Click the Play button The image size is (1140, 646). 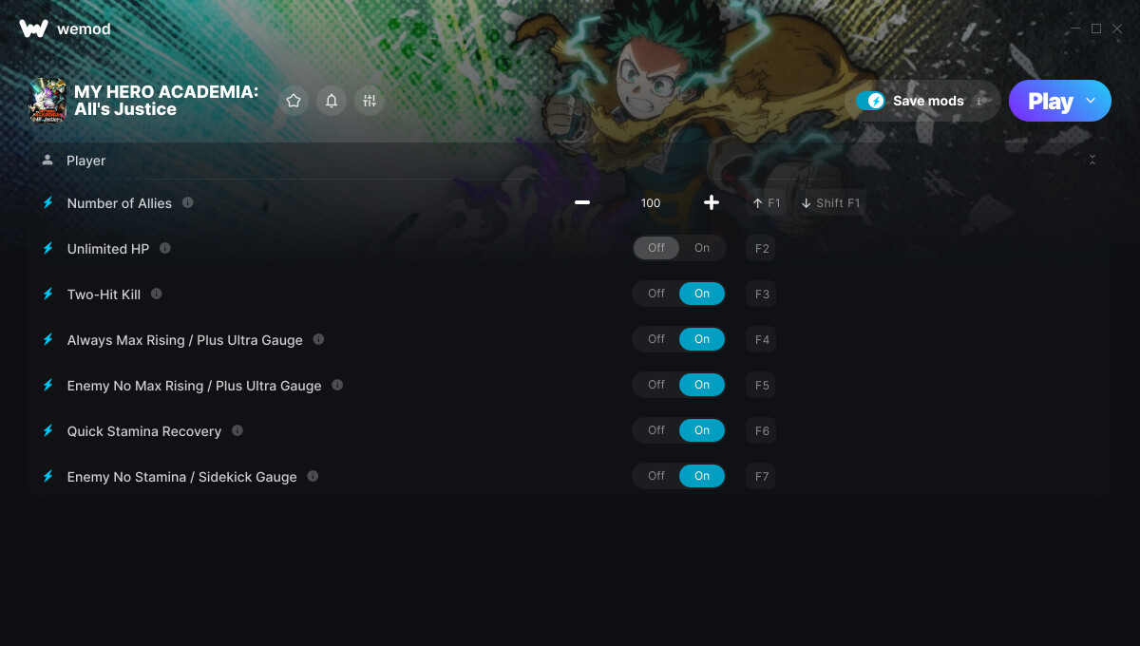pyautogui.click(x=1050, y=101)
